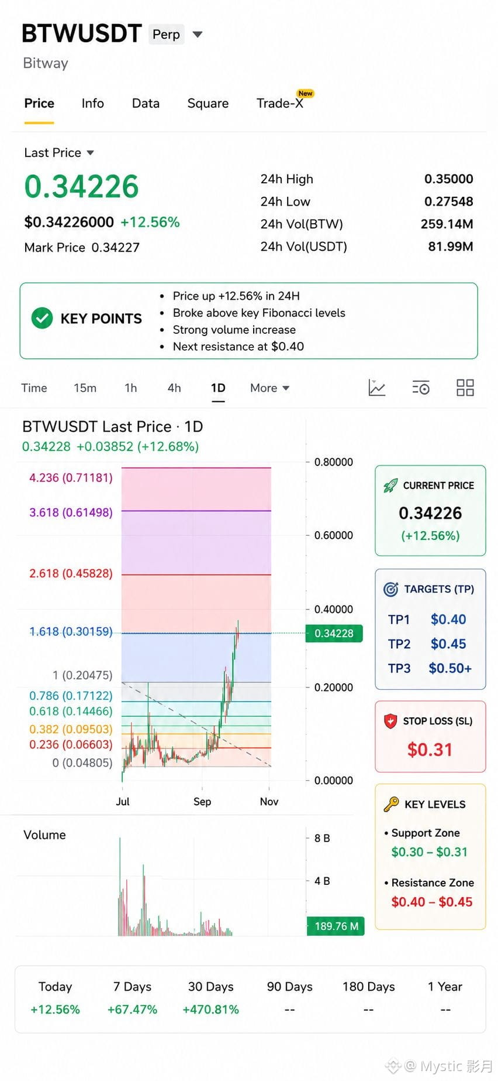Click the 0.382 (0.09503) Fibonacci label
The image size is (498, 1081).
click(71, 729)
